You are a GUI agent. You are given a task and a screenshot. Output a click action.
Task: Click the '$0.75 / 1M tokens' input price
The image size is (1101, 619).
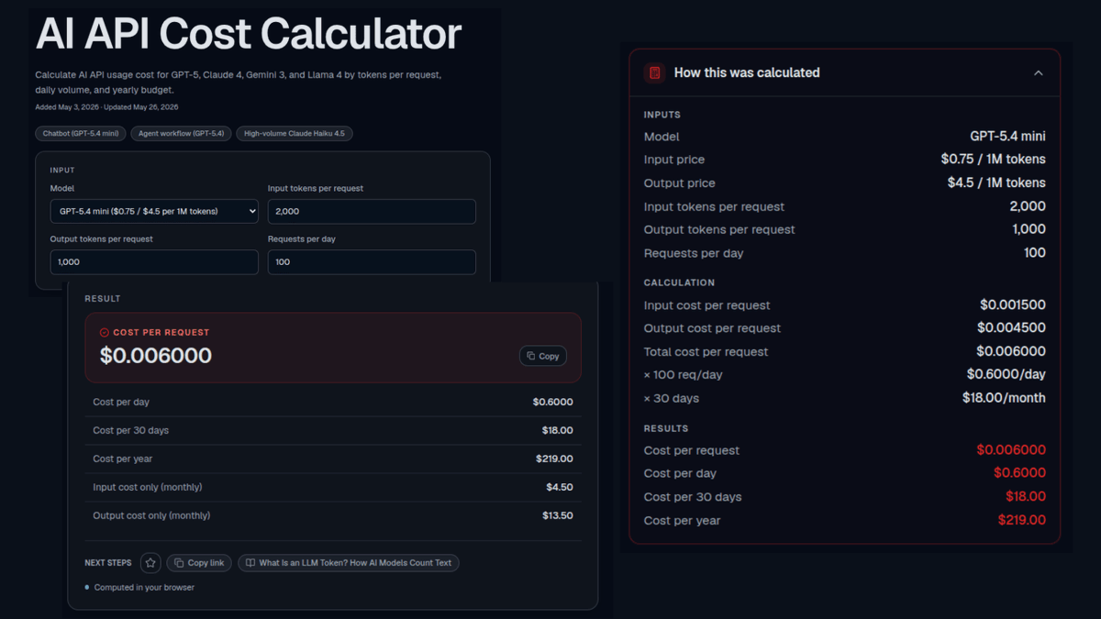click(x=993, y=160)
